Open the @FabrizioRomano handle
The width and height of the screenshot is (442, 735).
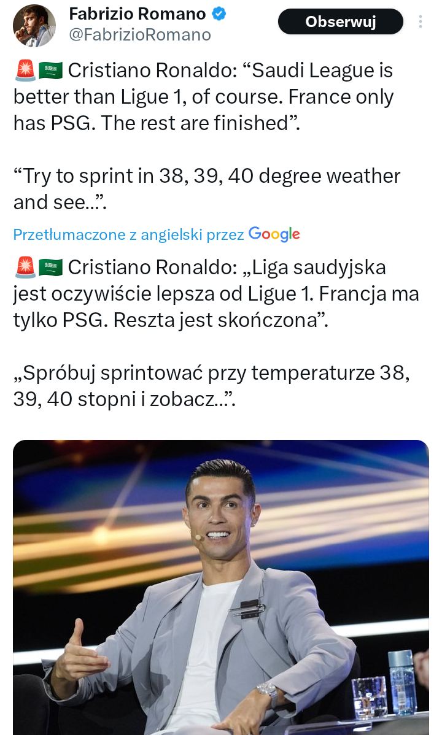139,35
